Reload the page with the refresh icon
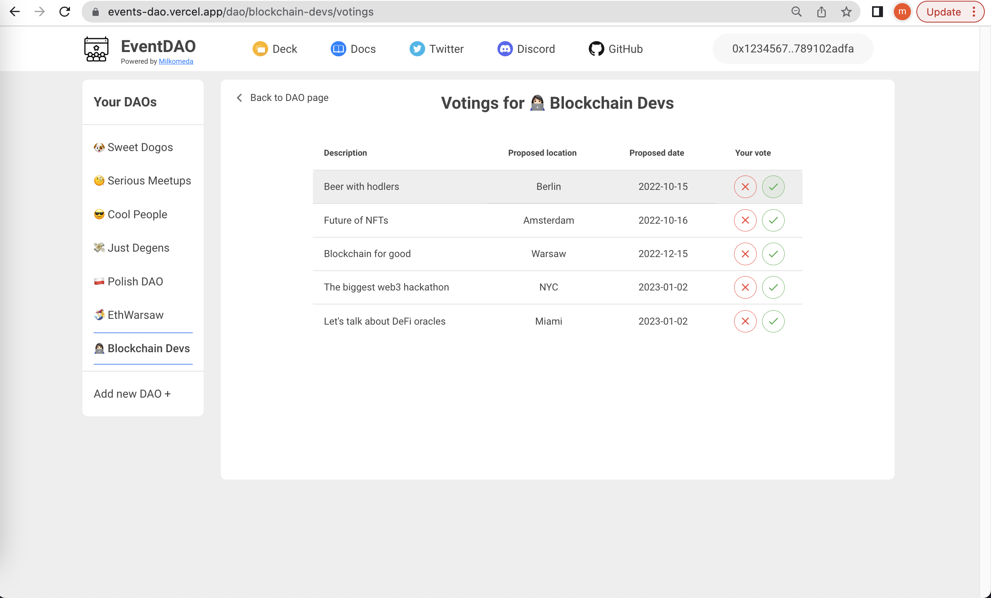The image size is (991, 598). pos(65,12)
